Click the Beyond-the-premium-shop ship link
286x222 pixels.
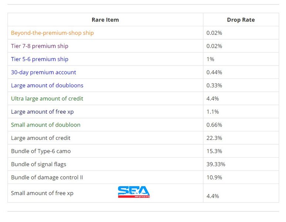pyautogui.click(x=52, y=33)
